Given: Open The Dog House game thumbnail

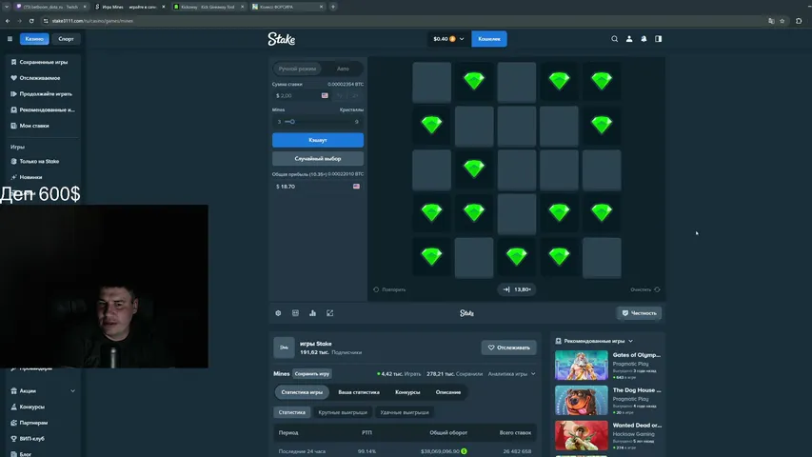Looking at the screenshot, I should [x=581, y=400].
